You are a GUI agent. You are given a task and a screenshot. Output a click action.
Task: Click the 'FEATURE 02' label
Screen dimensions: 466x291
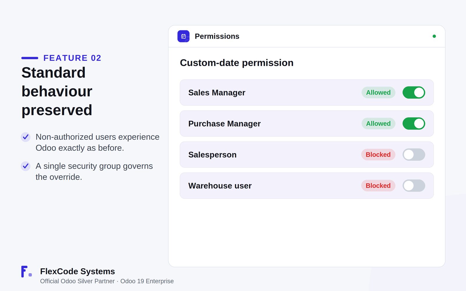pyautogui.click(x=72, y=58)
